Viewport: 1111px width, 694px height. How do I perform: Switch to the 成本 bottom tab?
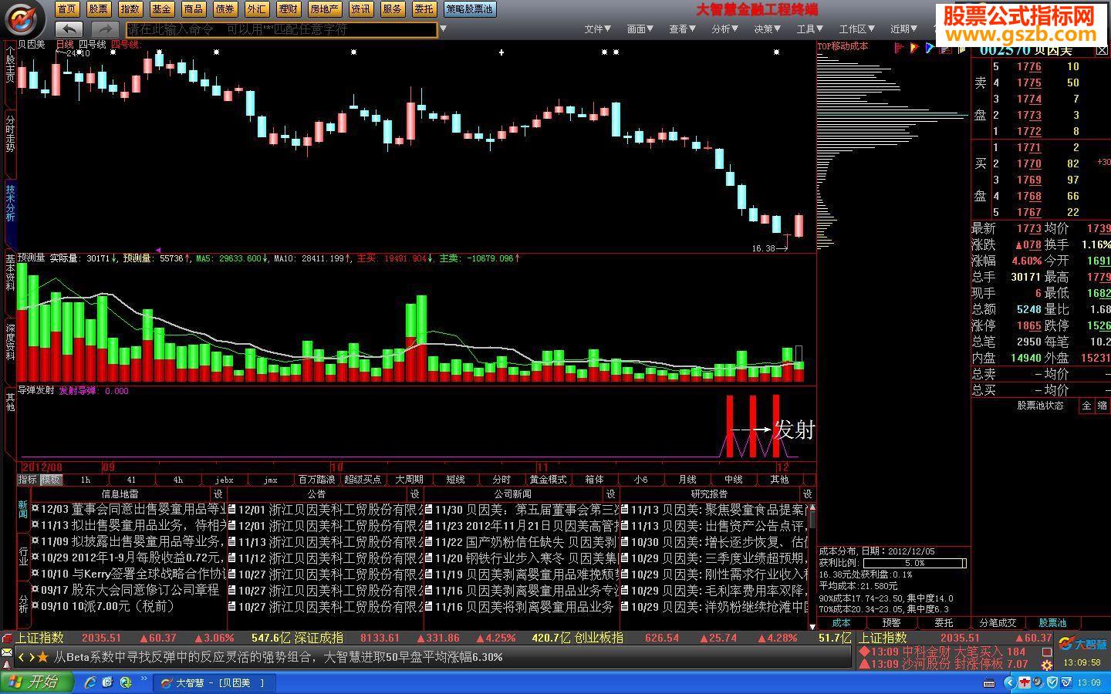(x=841, y=623)
